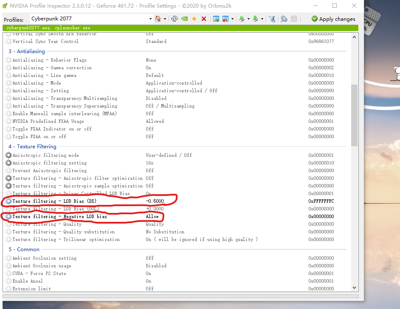
Task: Click the funnel filter icon in toolbar
Action: (x=272, y=19)
